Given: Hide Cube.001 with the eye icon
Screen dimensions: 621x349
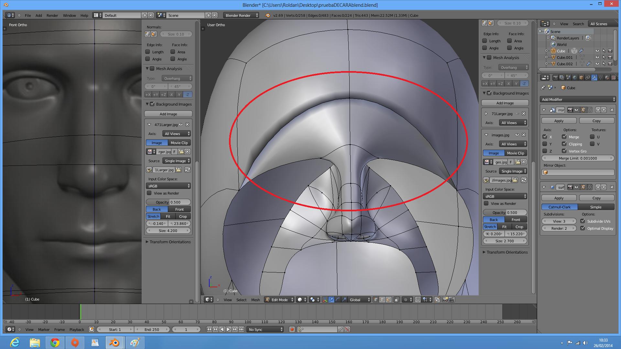Looking at the screenshot, I should click(597, 57).
